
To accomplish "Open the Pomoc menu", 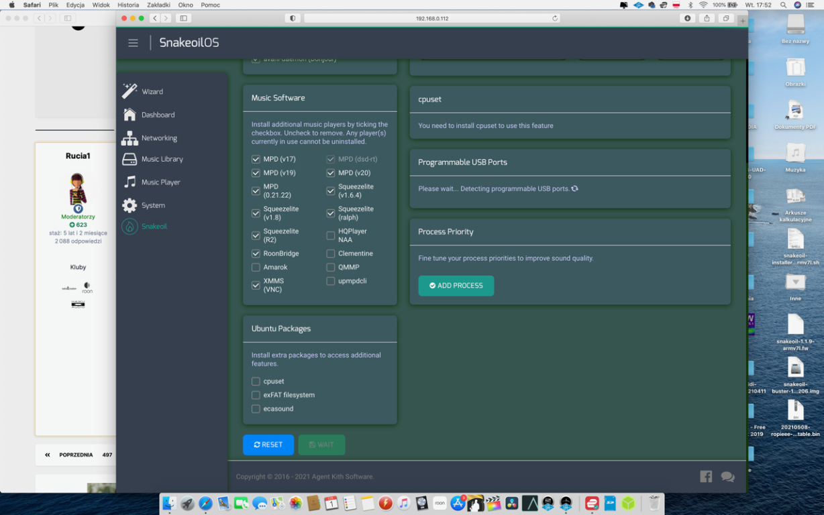I will [210, 5].
